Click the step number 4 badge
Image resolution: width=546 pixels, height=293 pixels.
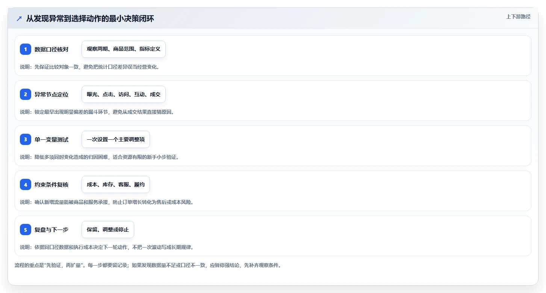tap(26, 184)
